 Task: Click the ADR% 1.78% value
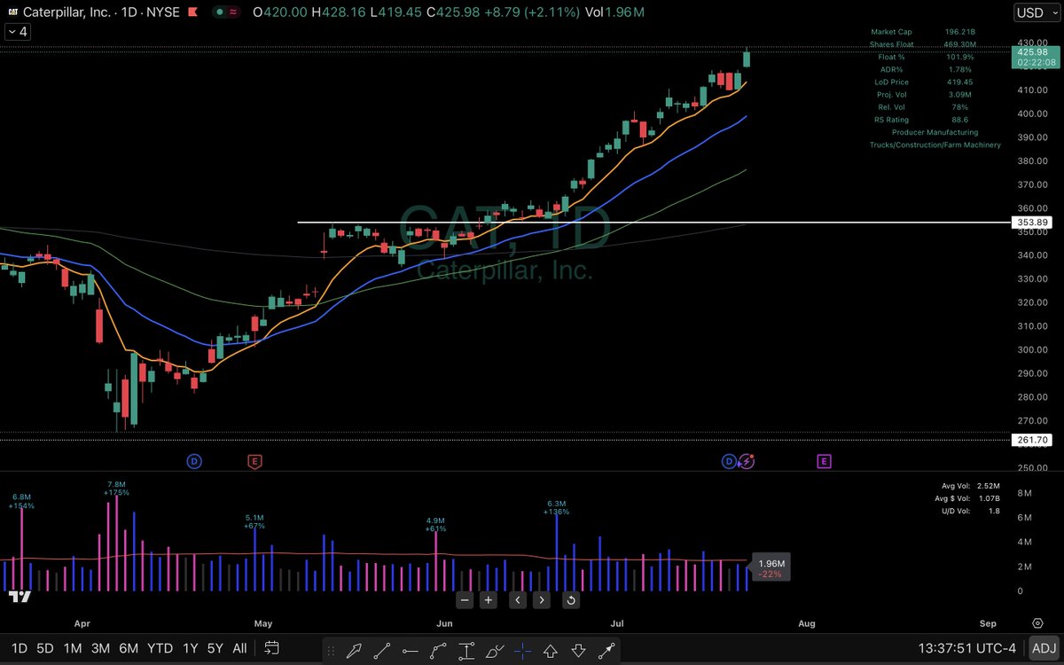pos(960,69)
